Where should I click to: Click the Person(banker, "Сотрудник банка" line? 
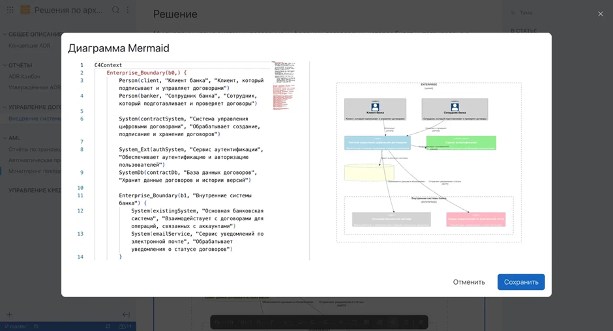[188, 99]
